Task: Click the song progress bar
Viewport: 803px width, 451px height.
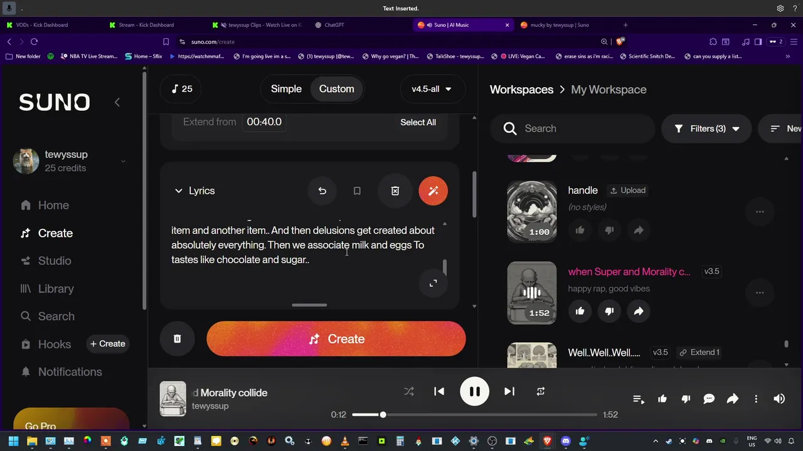Action: click(474, 415)
